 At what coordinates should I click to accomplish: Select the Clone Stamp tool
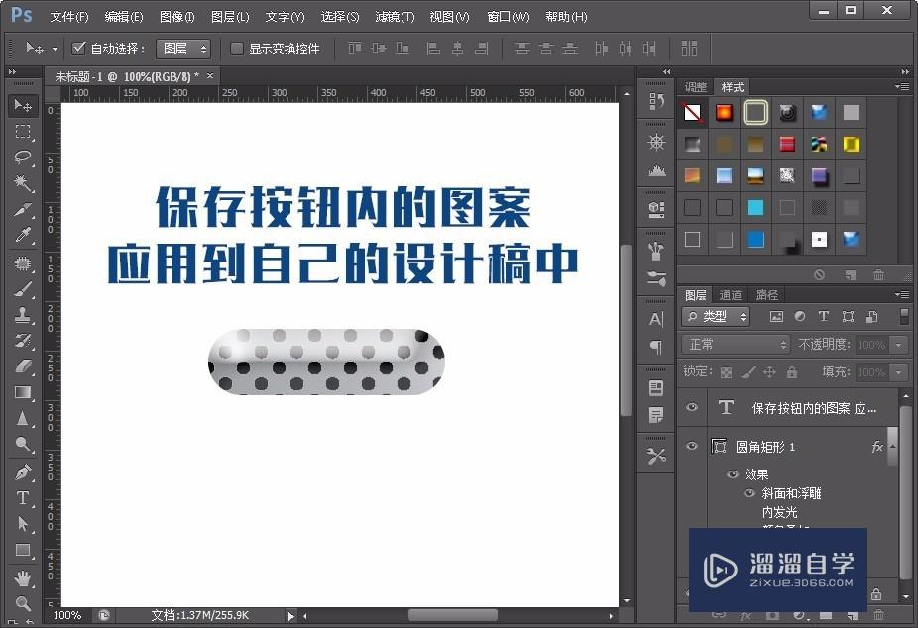point(23,315)
